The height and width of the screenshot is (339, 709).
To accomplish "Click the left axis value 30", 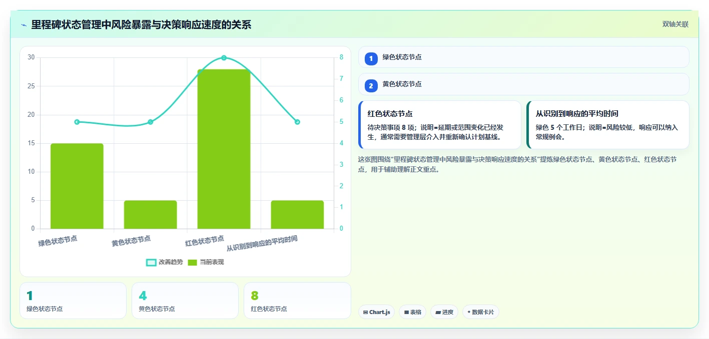I will 32,57.
